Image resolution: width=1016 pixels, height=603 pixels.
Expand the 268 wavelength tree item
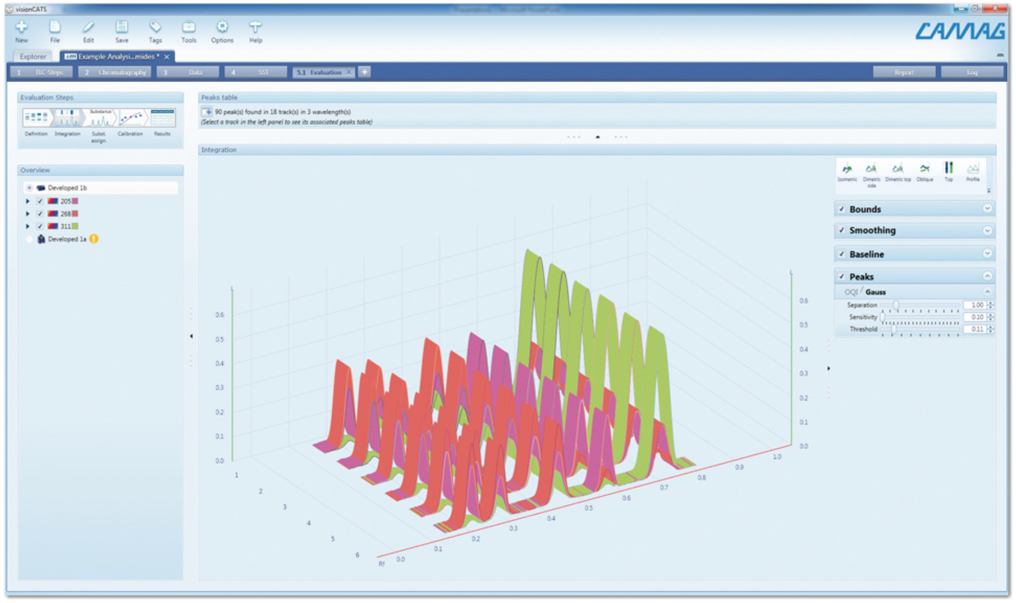27,213
